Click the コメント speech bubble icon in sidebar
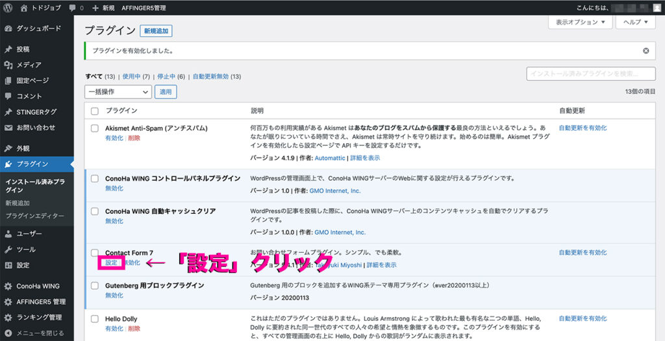 (8, 96)
